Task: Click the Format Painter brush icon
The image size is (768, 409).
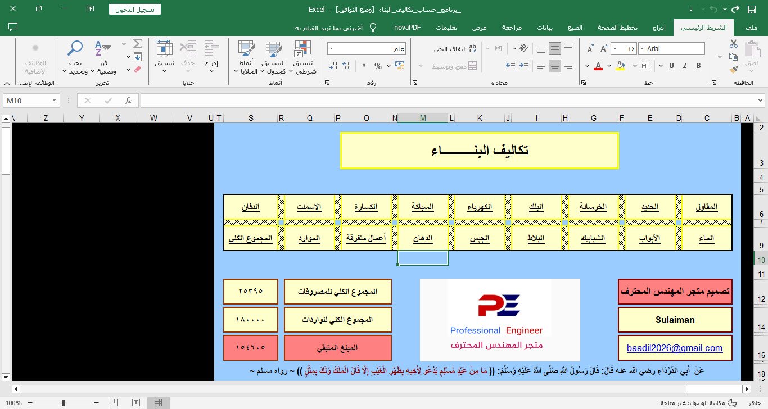Action: 733,70
